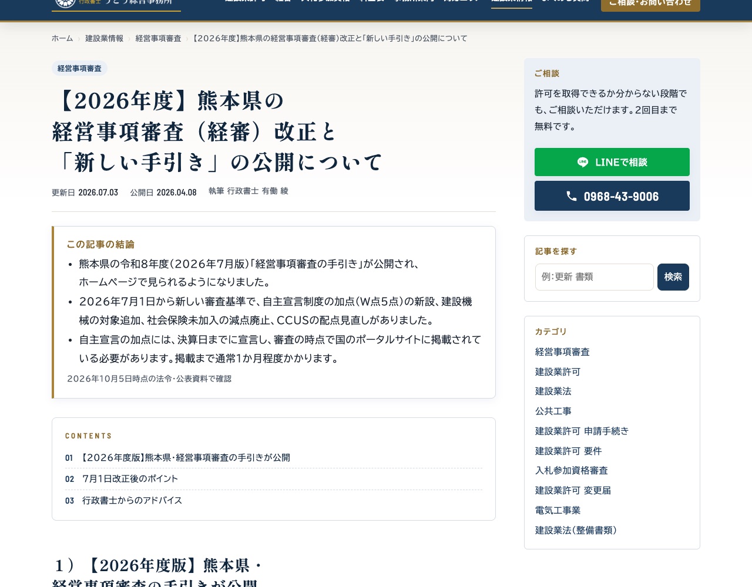
Task: Click the ご相談 sidebar heading
Action: (547, 73)
